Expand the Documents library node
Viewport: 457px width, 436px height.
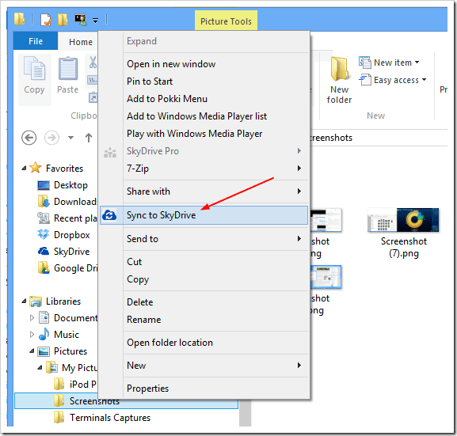point(32,318)
